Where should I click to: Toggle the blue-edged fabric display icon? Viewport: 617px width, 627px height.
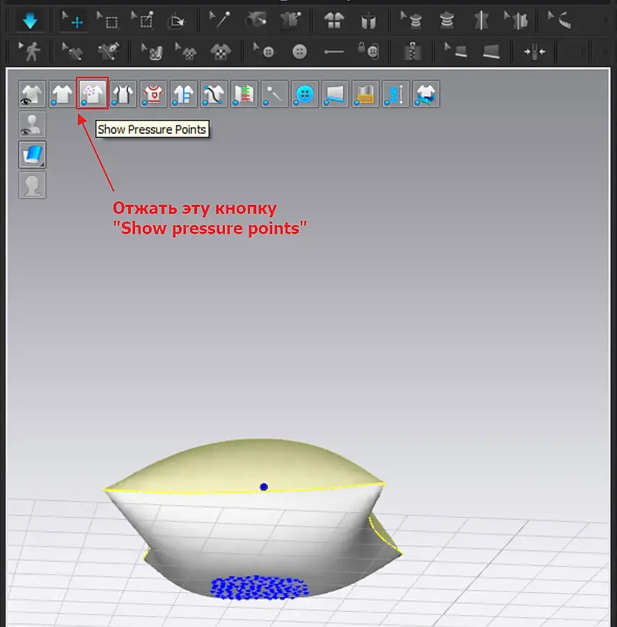(335, 94)
